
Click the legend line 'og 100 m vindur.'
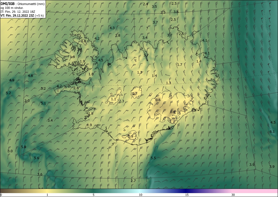click(x=12, y=8)
